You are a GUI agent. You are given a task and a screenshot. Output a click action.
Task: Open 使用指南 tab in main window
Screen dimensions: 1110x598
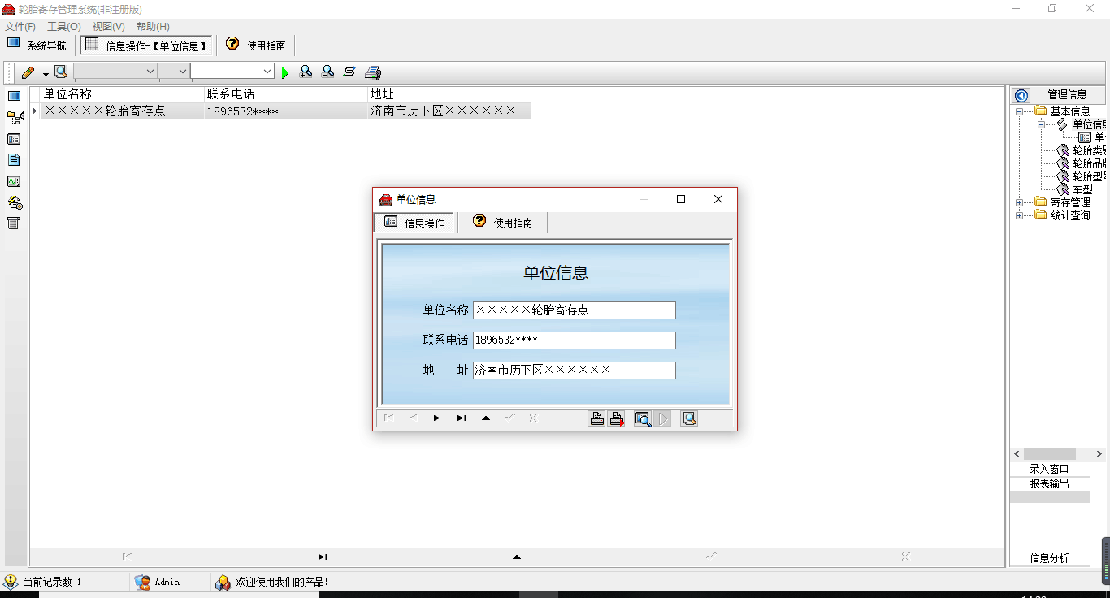256,45
